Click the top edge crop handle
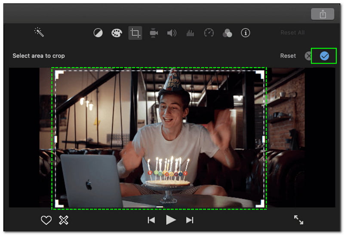Viewport: 344px width, 235px height. [160, 71]
